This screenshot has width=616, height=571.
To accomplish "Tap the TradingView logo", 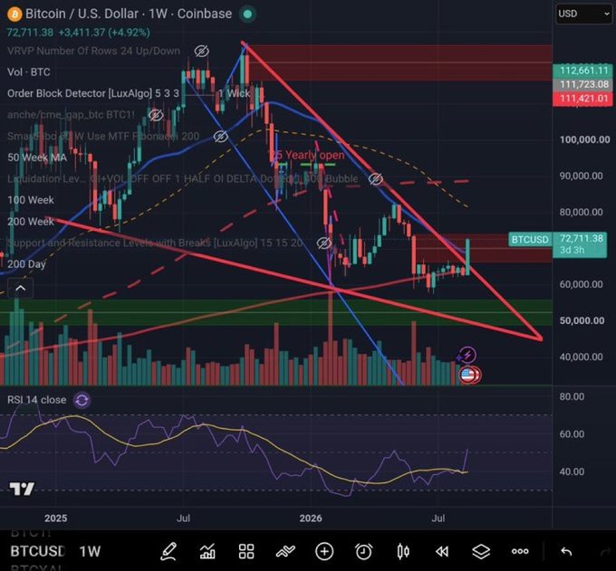I will pyautogui.click(x=22, y=489).
